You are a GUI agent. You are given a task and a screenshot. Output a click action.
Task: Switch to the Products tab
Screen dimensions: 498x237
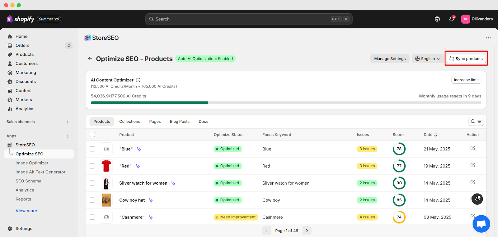tap(102, 122)
